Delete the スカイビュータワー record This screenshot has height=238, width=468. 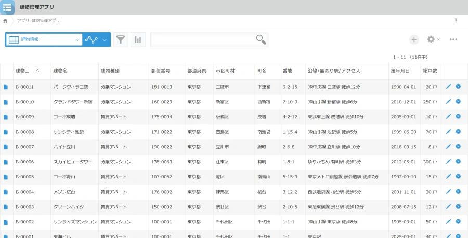click(x=458, y=161)
